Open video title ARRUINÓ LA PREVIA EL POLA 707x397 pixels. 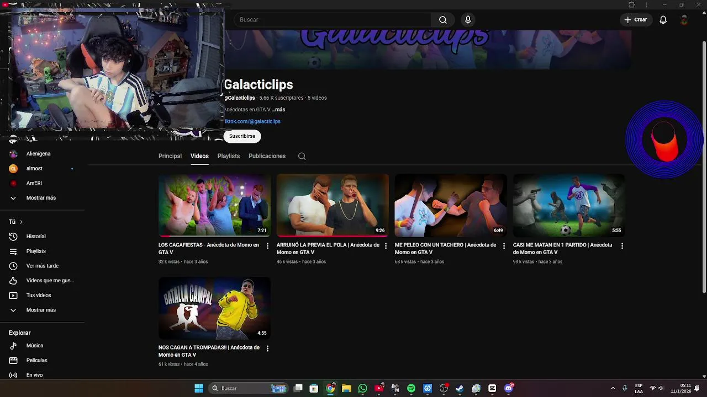328,249
